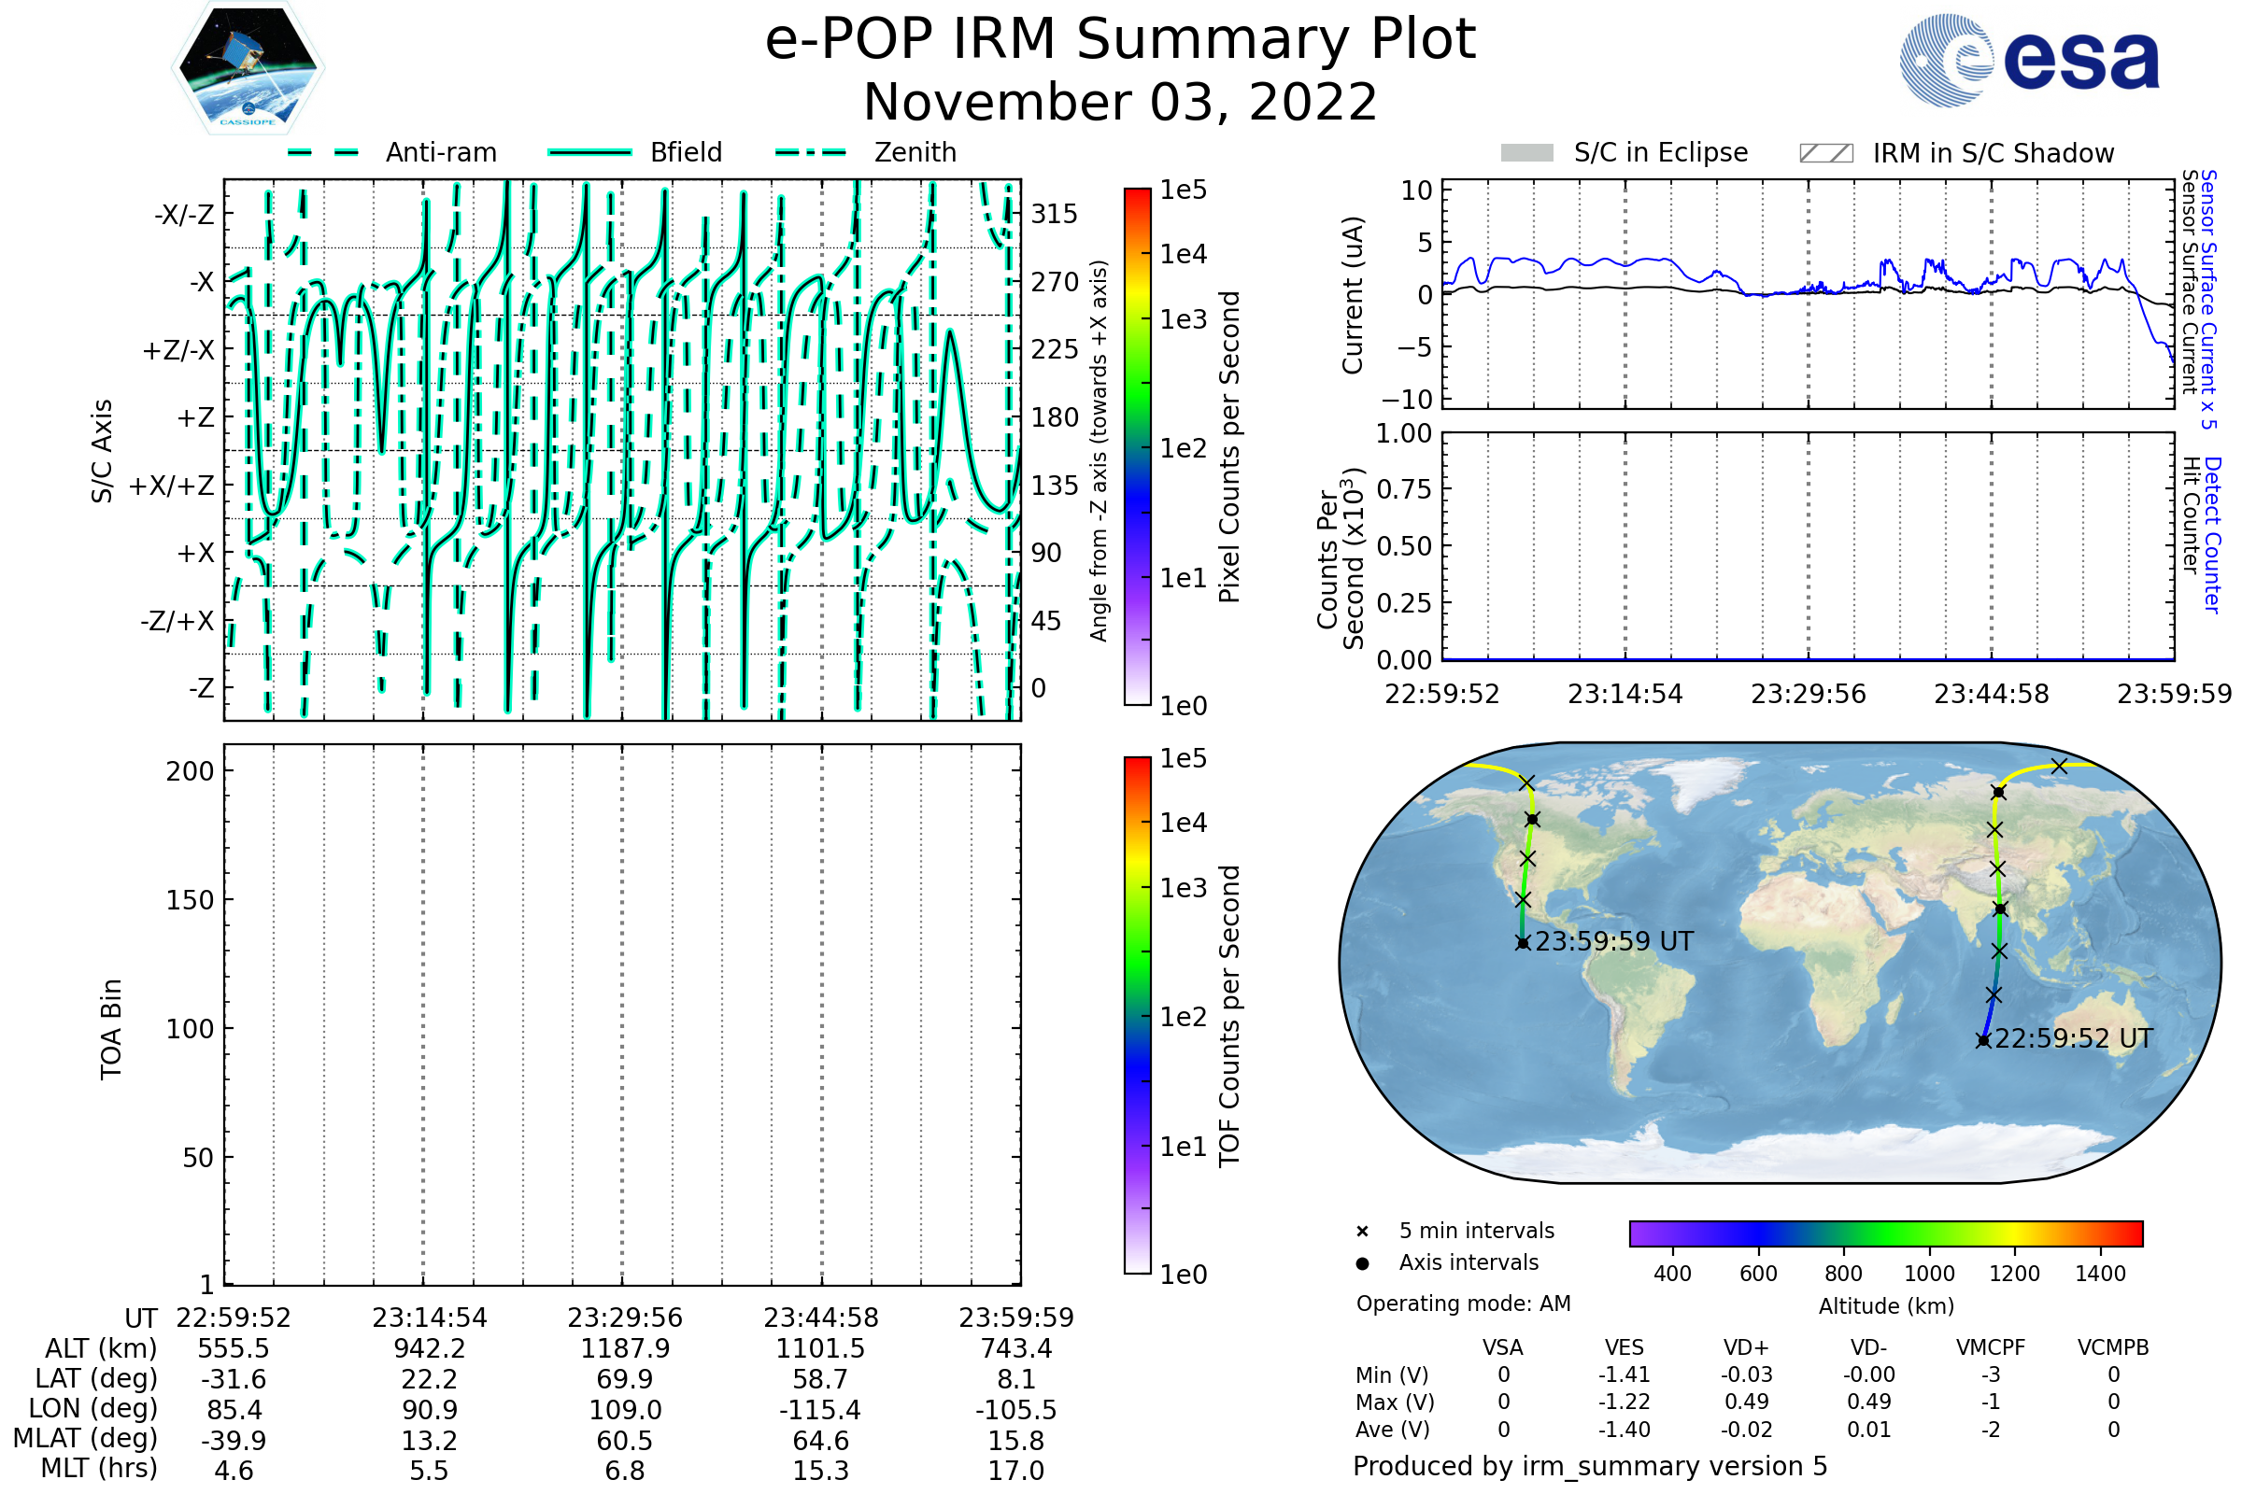
Task: Click the Pixel Counts per Second colorbar
Action: point(1137,446)
